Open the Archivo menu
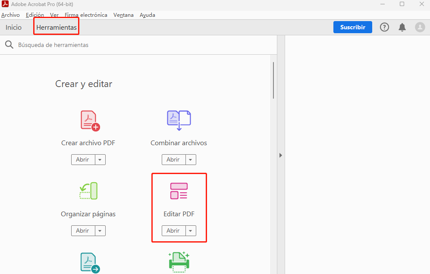This screenshot has height=274, width=430. (10, 15)
